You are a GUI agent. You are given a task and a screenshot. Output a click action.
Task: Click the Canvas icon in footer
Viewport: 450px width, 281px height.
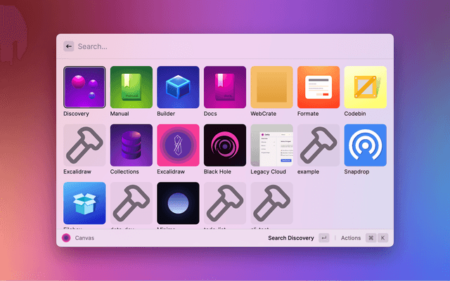tap(66, 238)
